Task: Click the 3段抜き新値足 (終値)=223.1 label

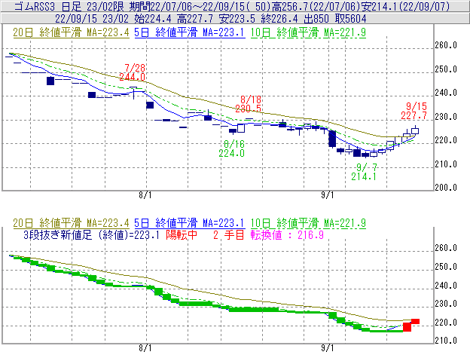Action: [x=91, y=234]
